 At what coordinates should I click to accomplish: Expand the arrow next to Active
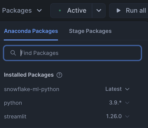[x=99, y=11]
